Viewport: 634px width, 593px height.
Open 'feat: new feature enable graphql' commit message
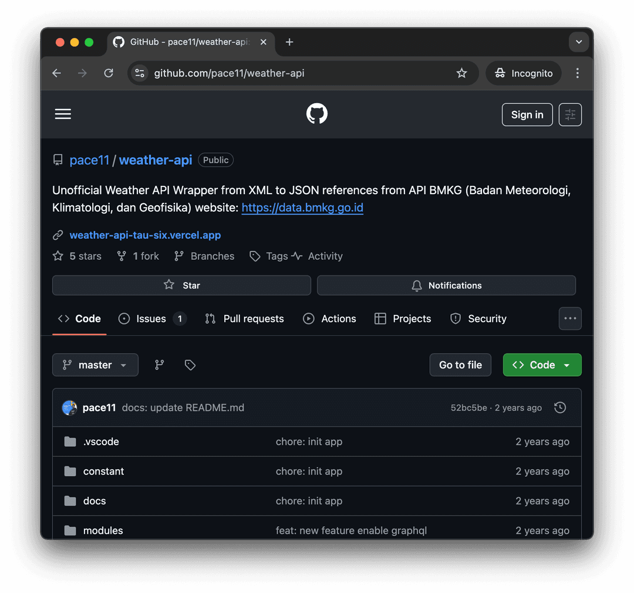tap(352, 530)
